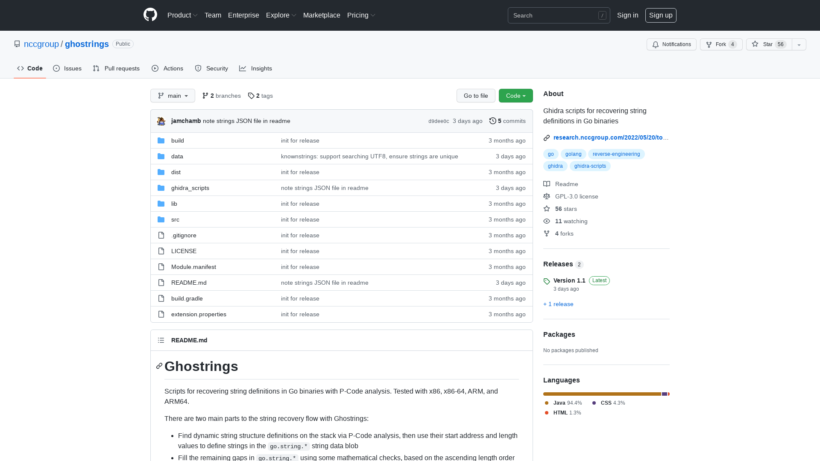Expand the Explore menu
Screen dimensions: 820x461
[281, 15]
